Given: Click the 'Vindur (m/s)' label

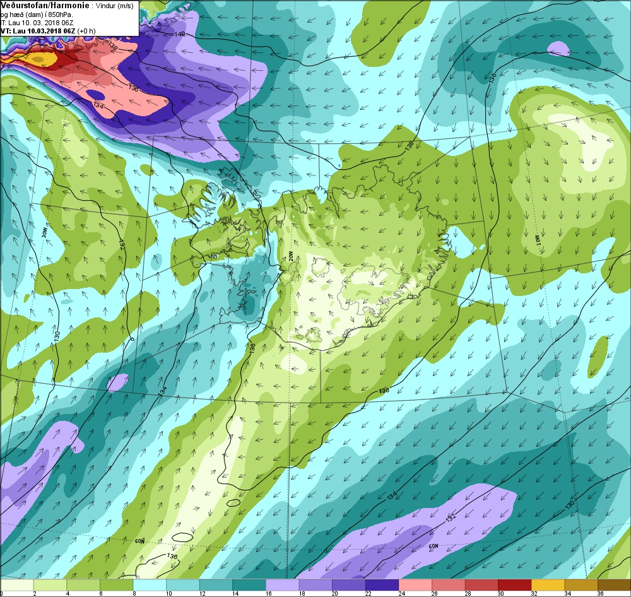Looking at the screenshot, I should 115,6.
